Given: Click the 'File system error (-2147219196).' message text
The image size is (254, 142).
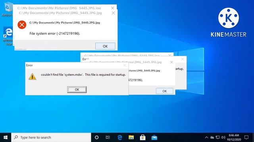Looking at the screenshot, I should 55,34.
